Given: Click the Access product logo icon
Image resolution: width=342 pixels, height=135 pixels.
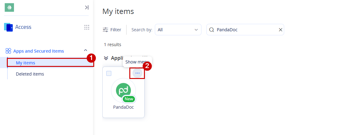Looking at the screenshot, I should 8,27.
